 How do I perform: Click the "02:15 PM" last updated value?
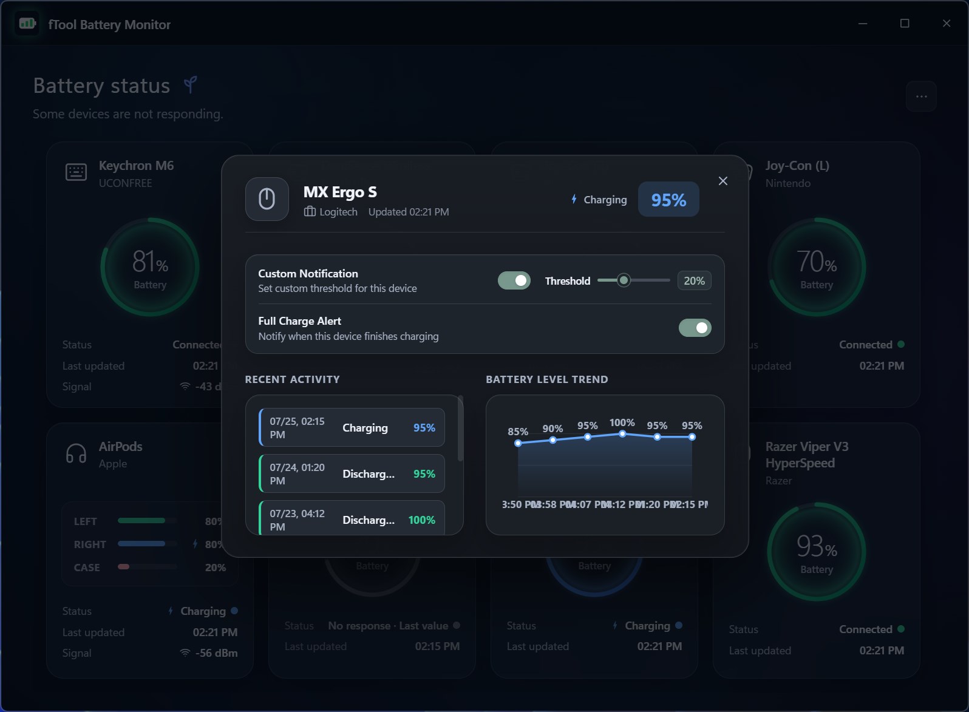[x=437, y=646]
